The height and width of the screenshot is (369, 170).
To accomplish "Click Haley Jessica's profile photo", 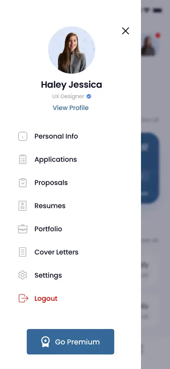I will click(x=72, y=50).
